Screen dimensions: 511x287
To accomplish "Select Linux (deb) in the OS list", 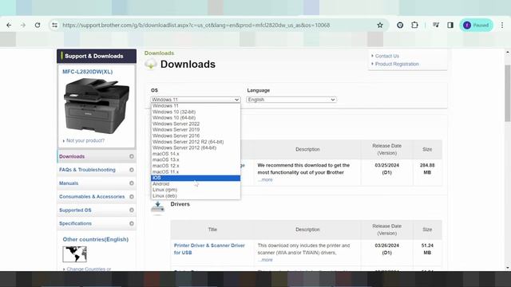I will [x=196, y=196].
